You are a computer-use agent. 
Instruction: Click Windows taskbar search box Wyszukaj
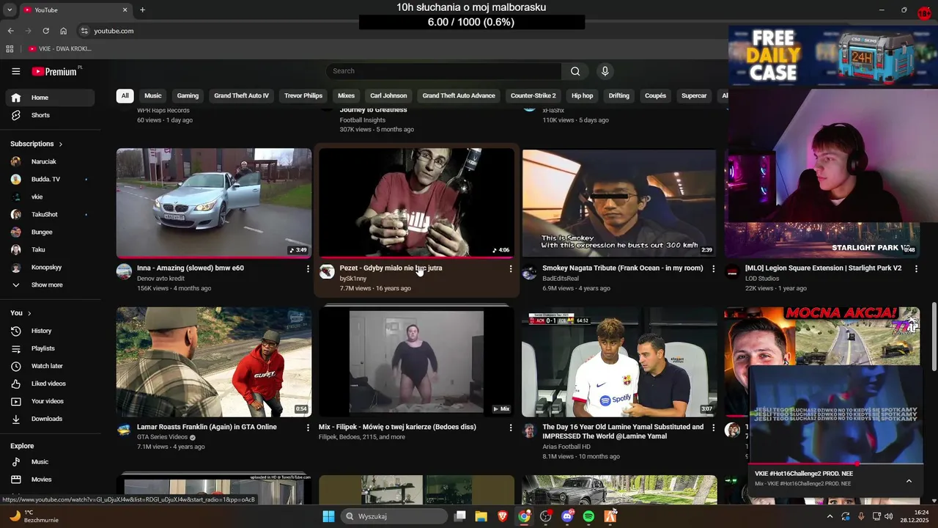[x=395, y=516]
